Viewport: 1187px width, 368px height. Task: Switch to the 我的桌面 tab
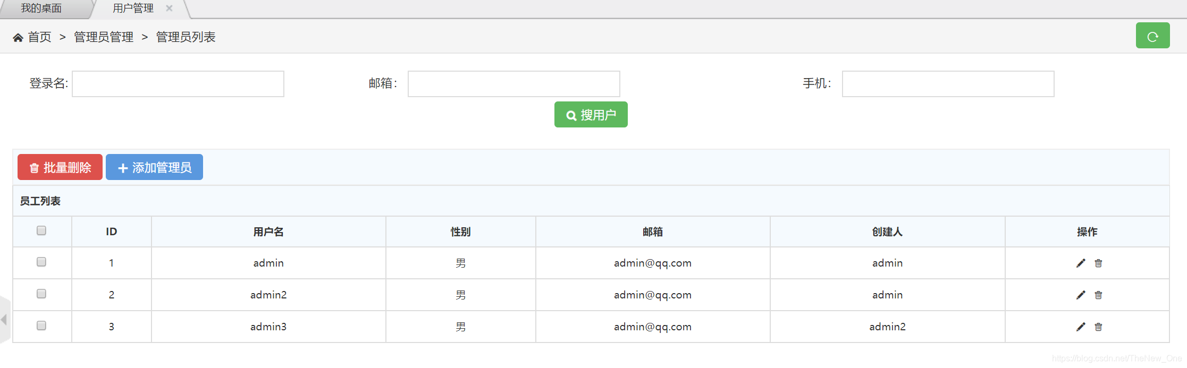click(x=41, y=8)
